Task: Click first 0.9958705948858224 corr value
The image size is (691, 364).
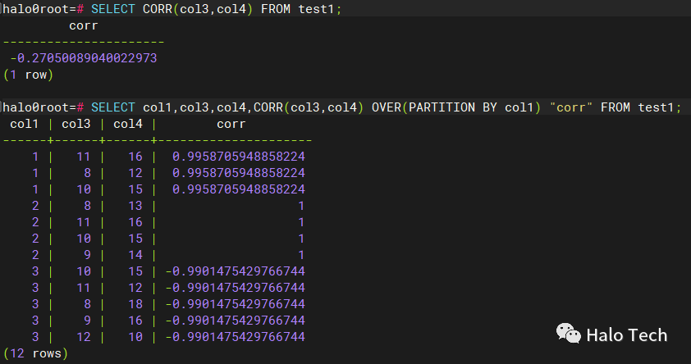Action: pos(239,157)
